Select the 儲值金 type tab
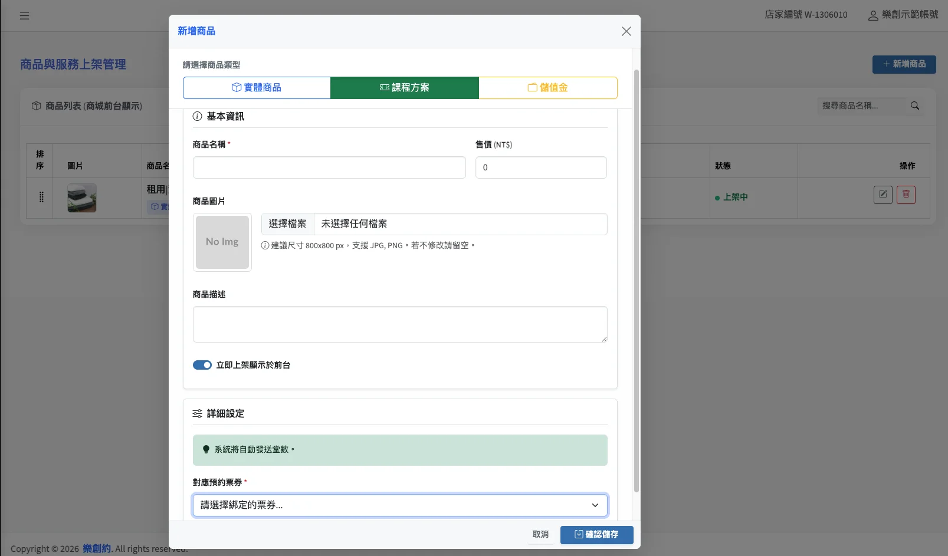This screenshot has height=556, width=948. (548, 88)
